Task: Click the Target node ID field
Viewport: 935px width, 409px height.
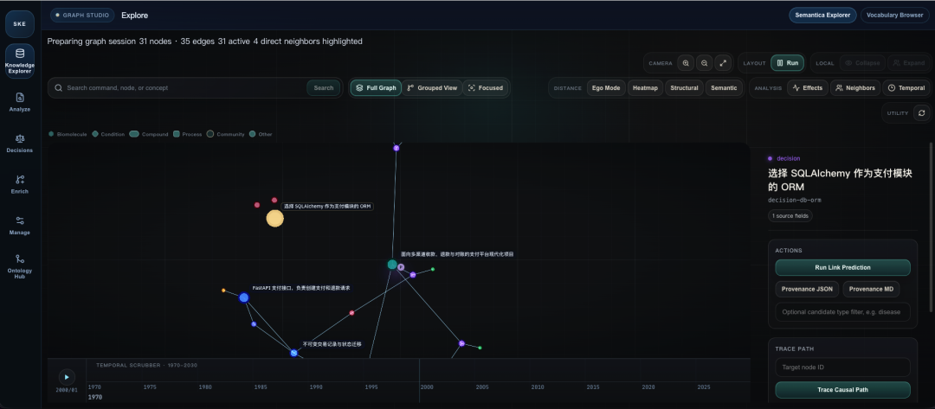Action: [842, 367]
